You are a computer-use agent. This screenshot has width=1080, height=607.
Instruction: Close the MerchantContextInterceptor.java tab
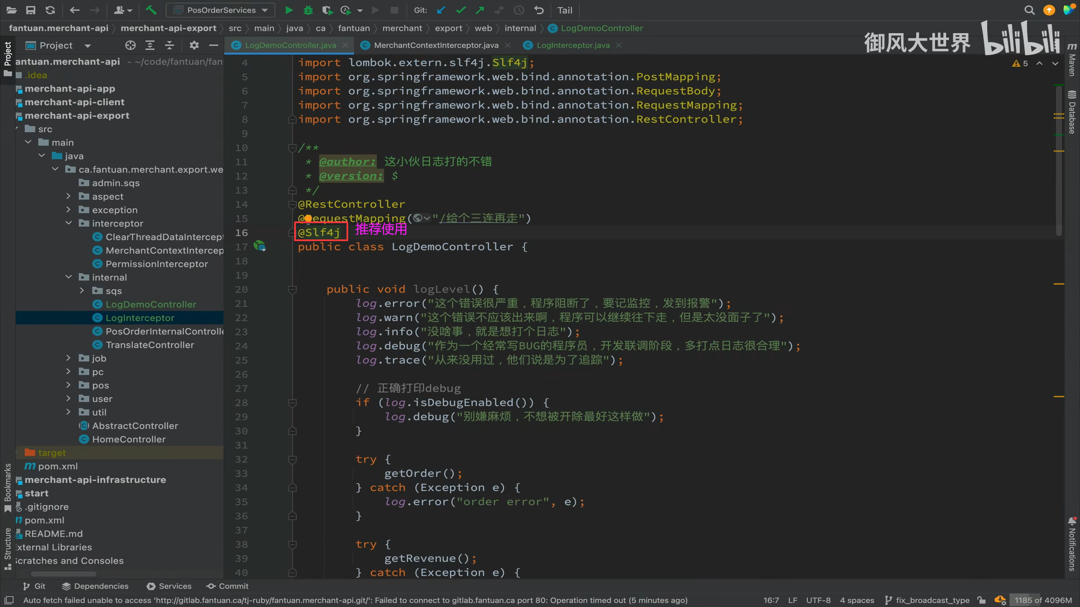point(508,45)
